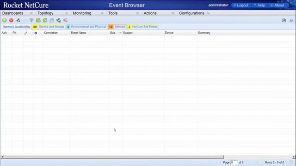Viewport: 296px width, 166px height.
Task: Click the second green refresh square icon
Action: [x=45, y=20]
